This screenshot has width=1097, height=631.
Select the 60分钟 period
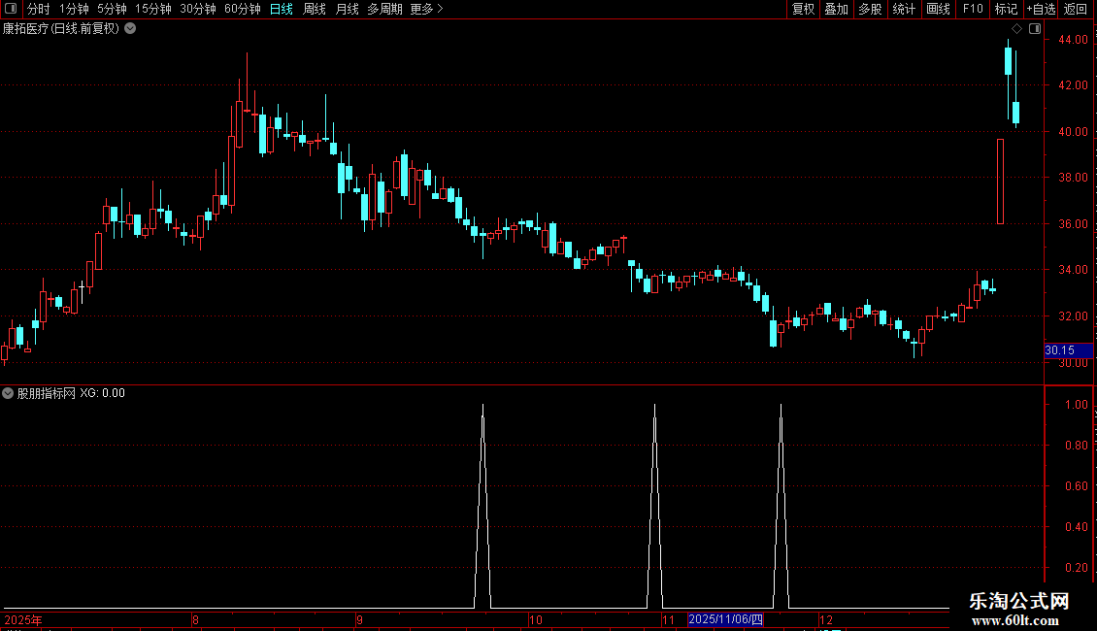242,9
